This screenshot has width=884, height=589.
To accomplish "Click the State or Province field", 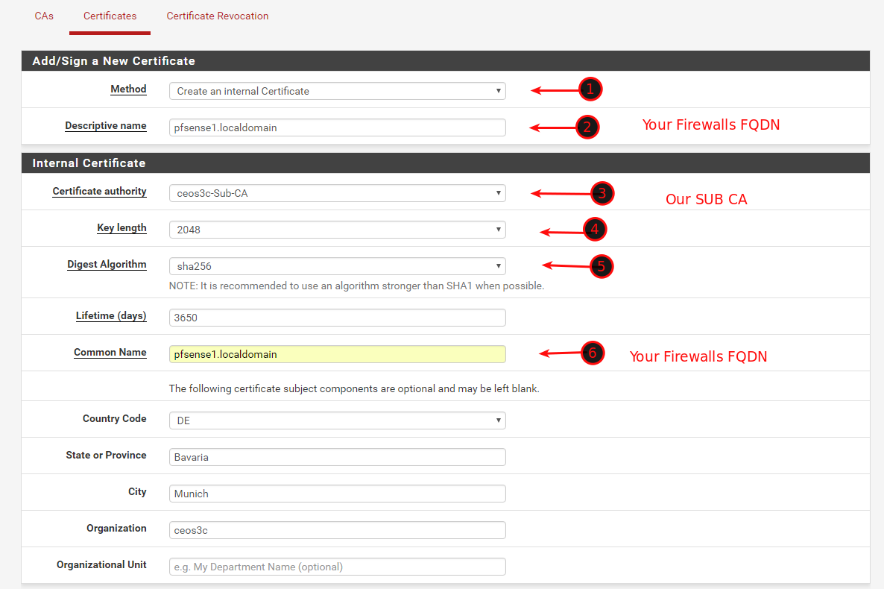I will click(x=337, y=457).
